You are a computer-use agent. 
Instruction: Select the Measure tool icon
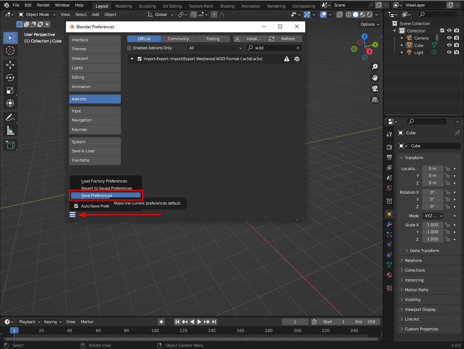point(10,130)
